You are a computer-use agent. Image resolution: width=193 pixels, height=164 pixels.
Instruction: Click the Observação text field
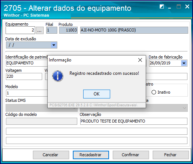click(x=134, y=121)
